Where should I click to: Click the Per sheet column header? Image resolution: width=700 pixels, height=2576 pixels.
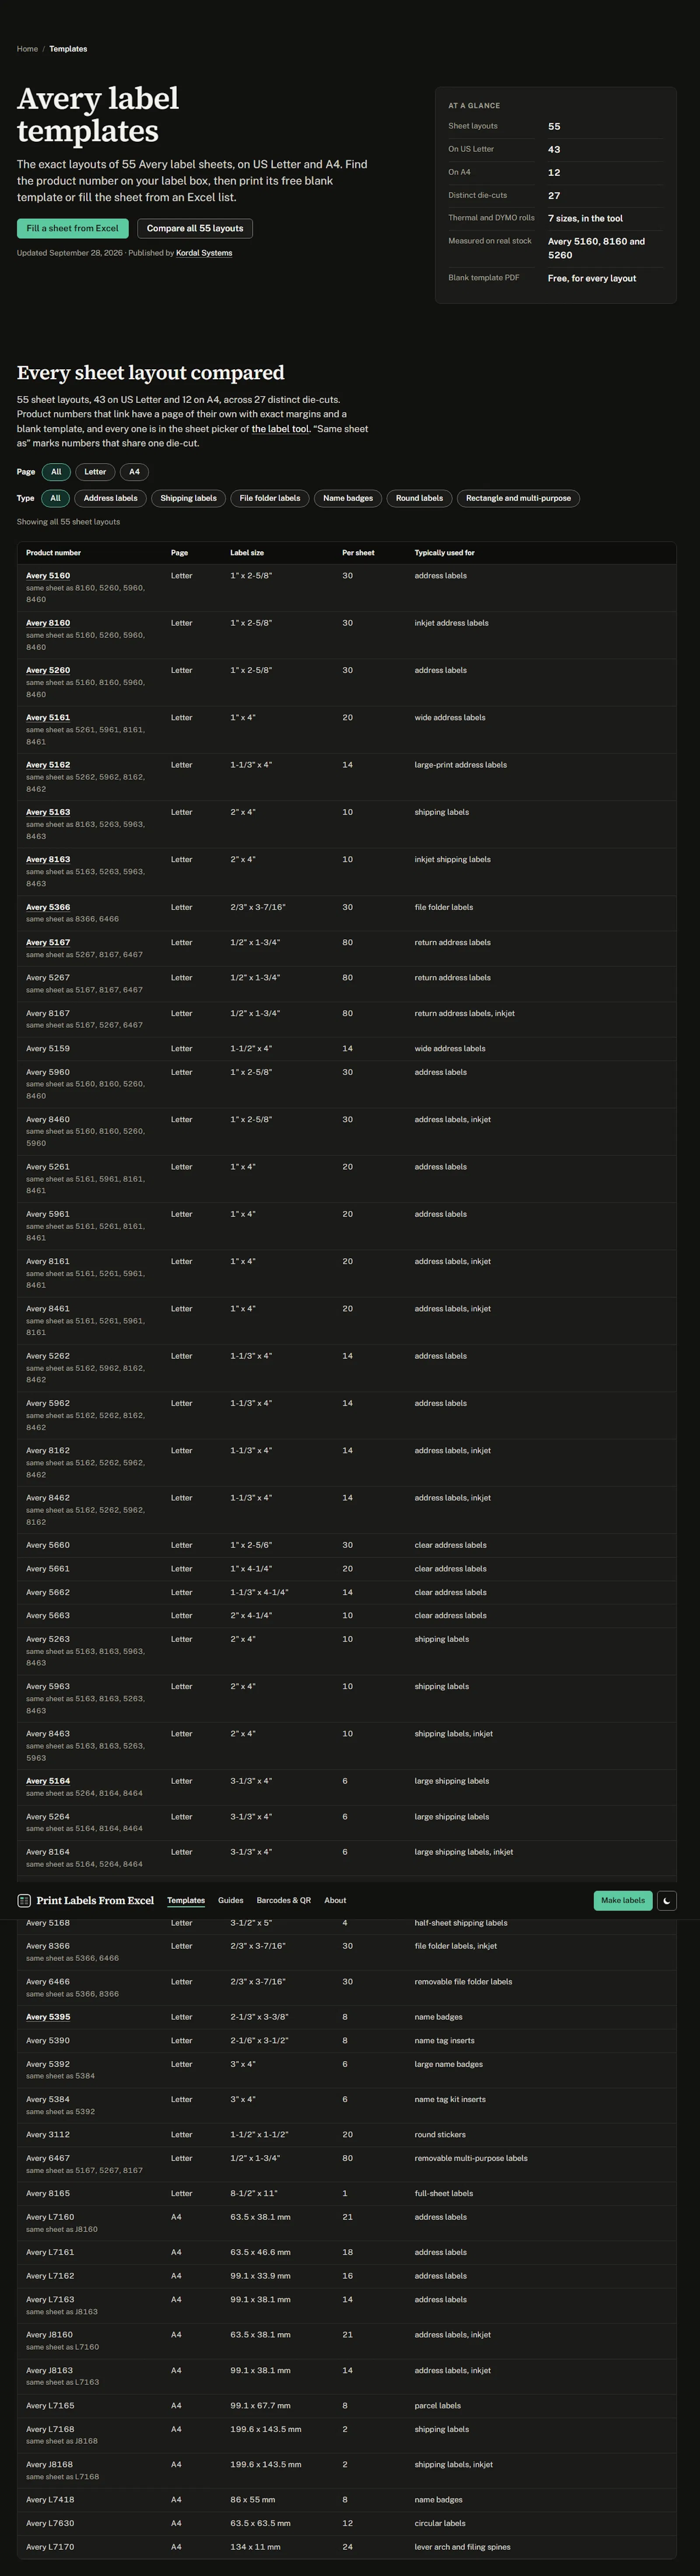tap(358, 553)
